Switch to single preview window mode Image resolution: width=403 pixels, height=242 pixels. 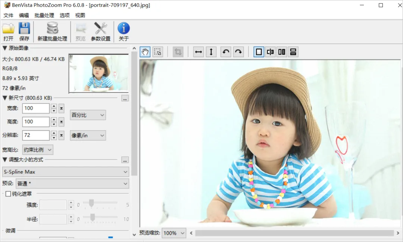click(x=259, y=52)
